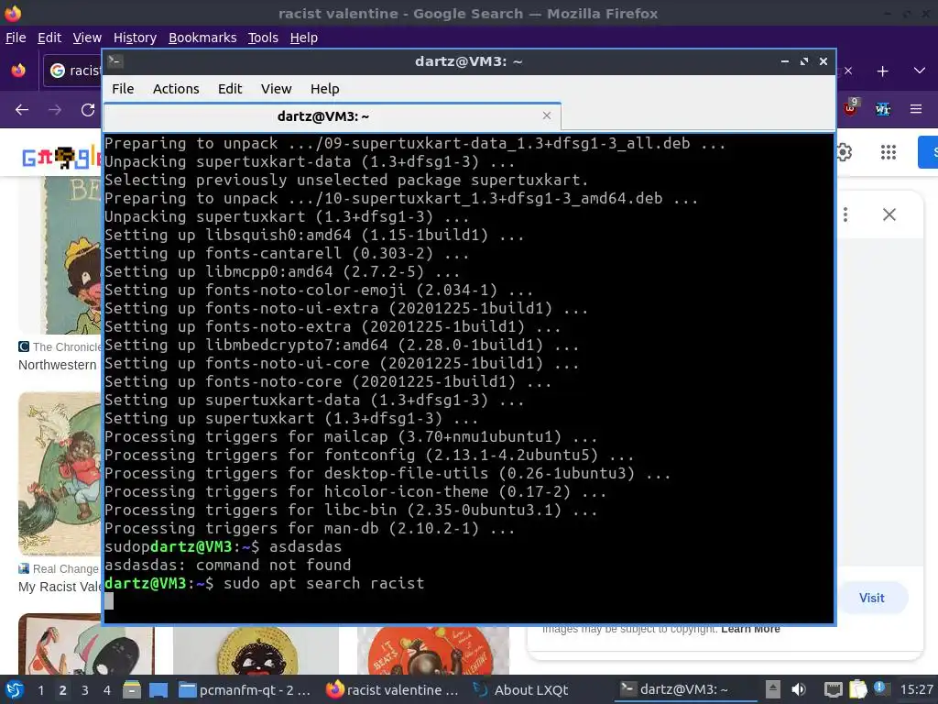Open the update notifier tray icon

click(x=881, y=688)
